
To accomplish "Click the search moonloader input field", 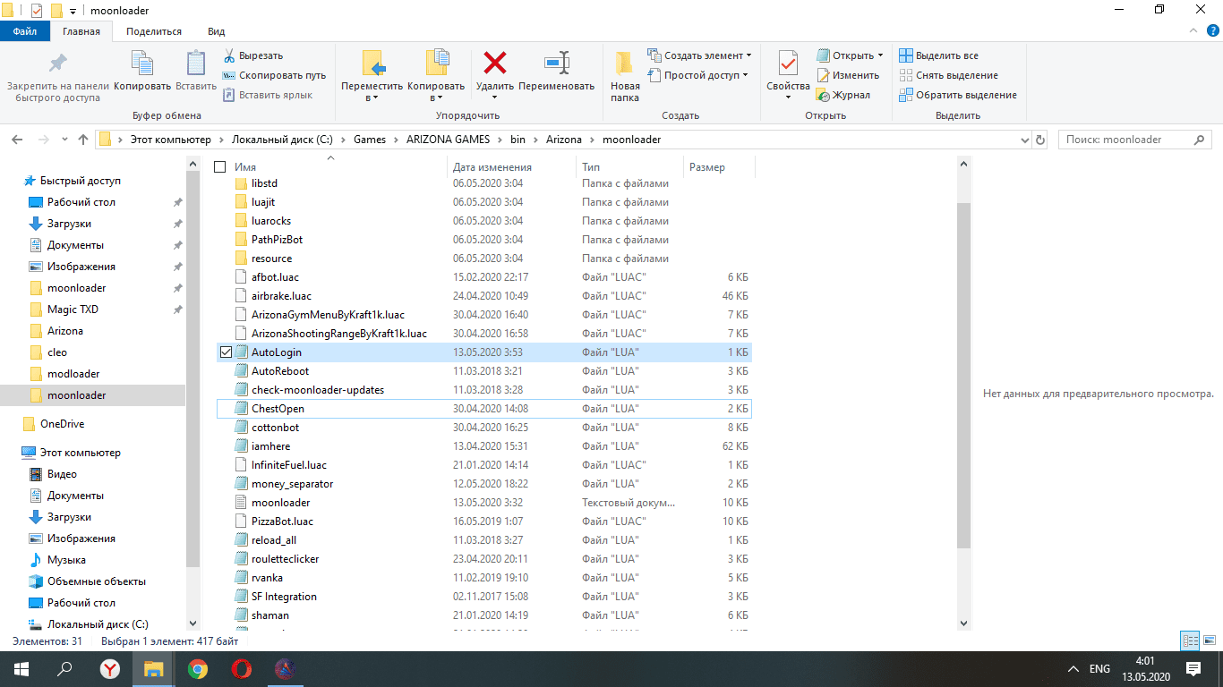I will pyautogui.click(x=1126, y=140).
